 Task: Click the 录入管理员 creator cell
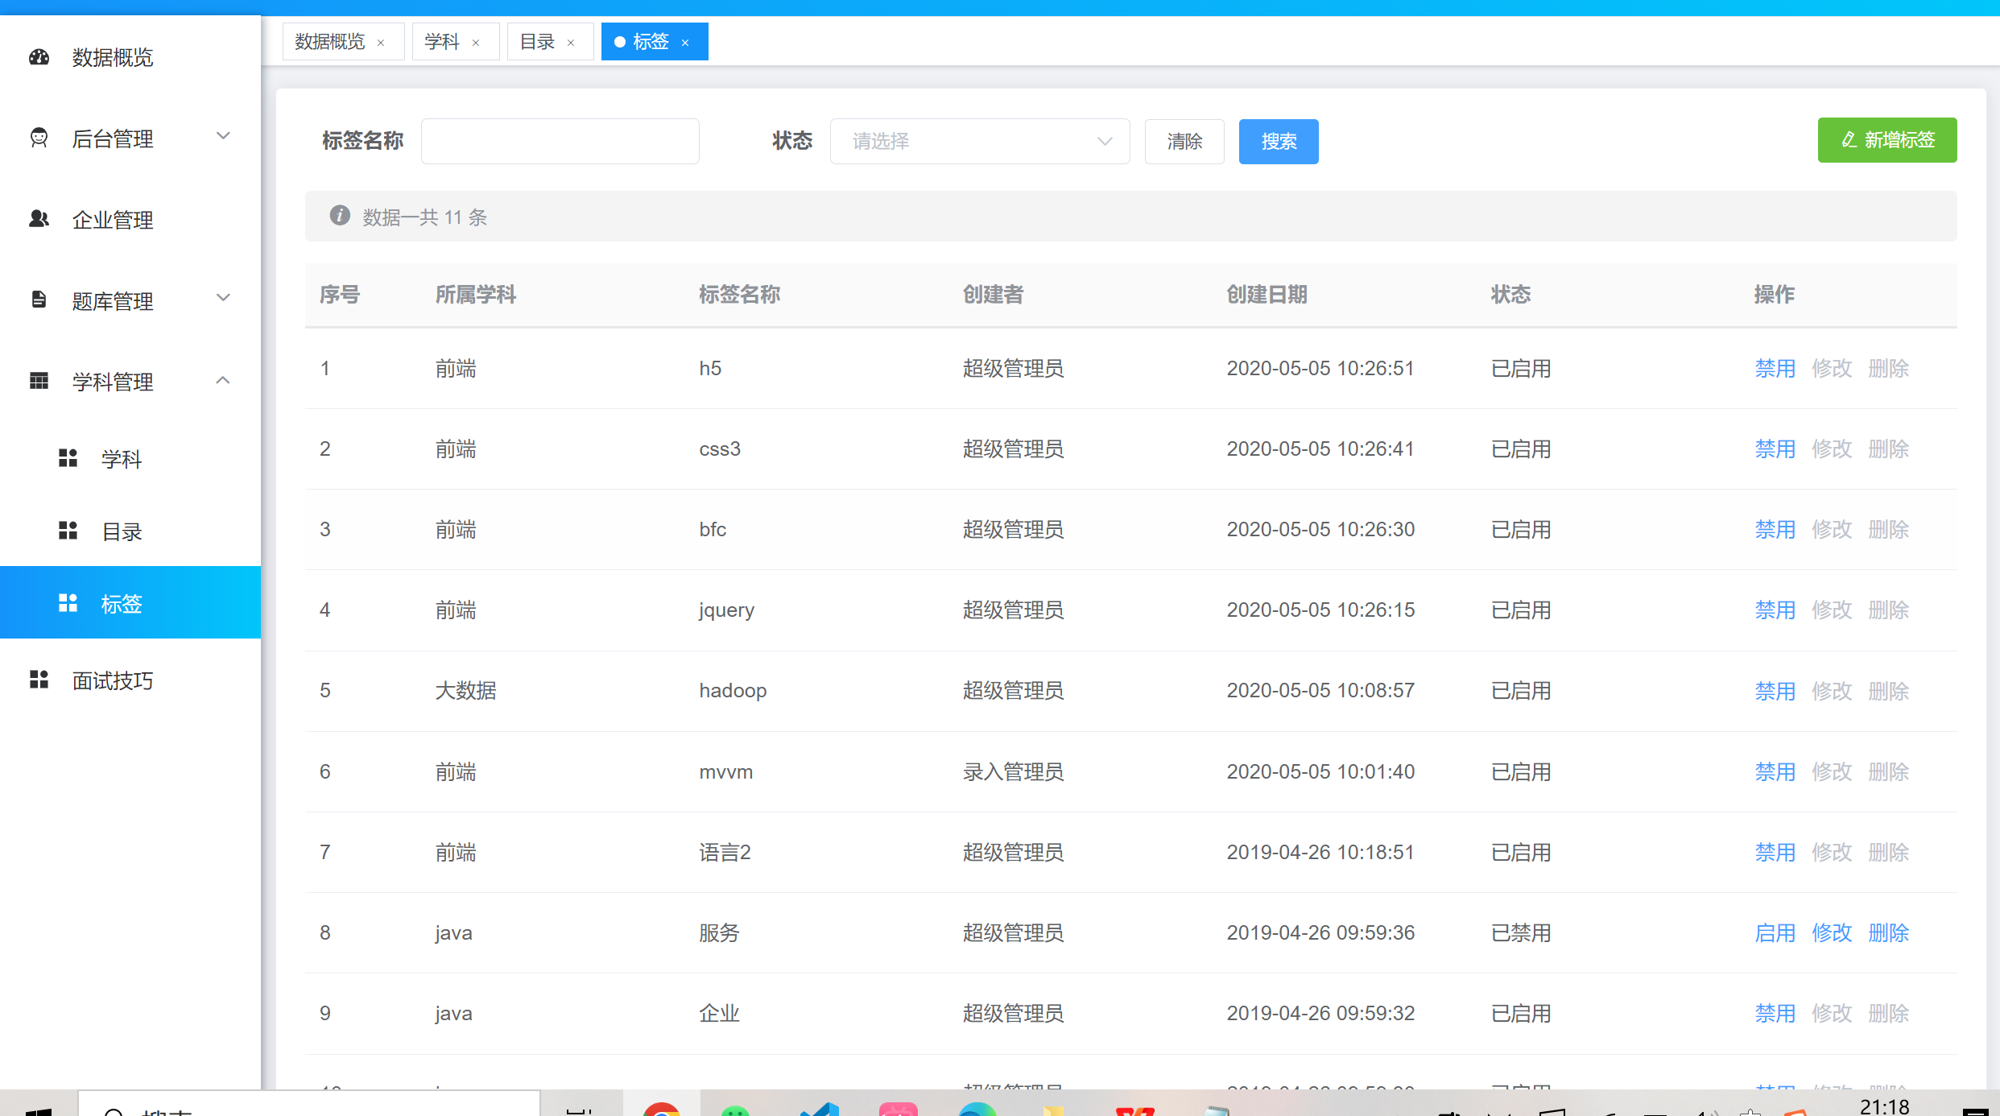click(x=1013, y=772)
